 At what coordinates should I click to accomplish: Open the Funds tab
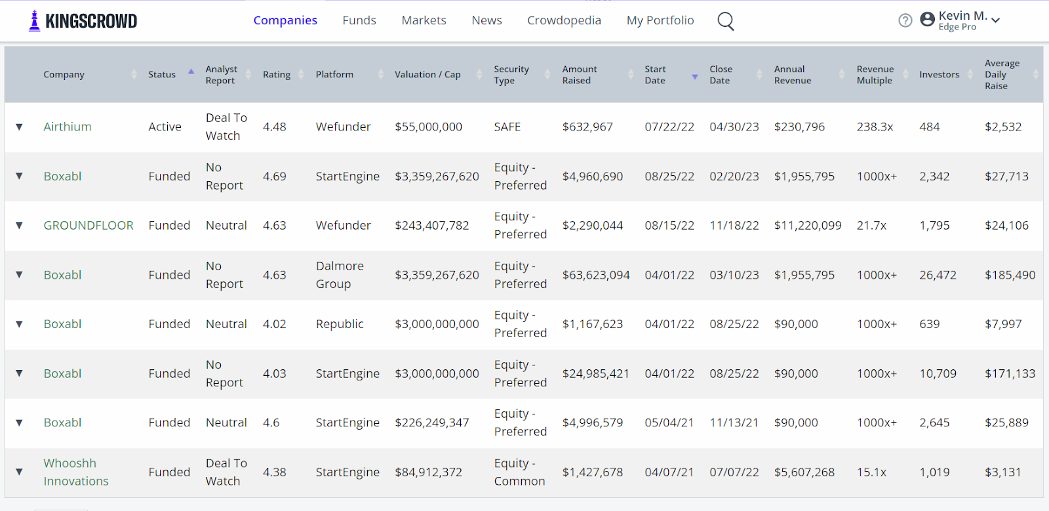click(359, 20)
